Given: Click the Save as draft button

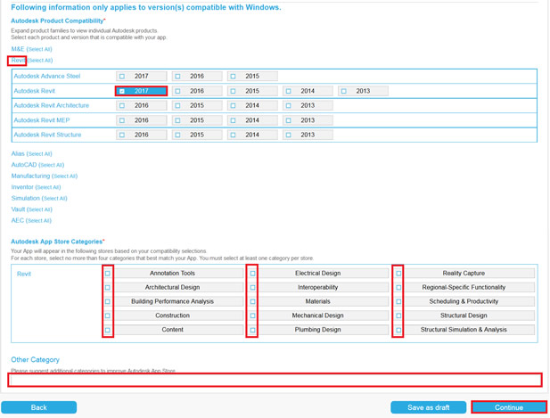Looking at the screenshot, I should tap(428, 407).
